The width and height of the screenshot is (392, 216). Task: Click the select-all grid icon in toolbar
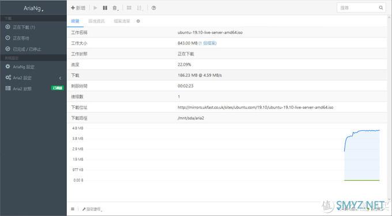pyautogui.click(x=129, y=8)
